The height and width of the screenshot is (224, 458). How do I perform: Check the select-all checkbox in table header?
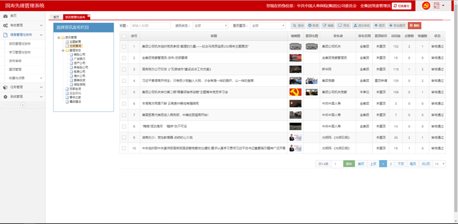124,36
